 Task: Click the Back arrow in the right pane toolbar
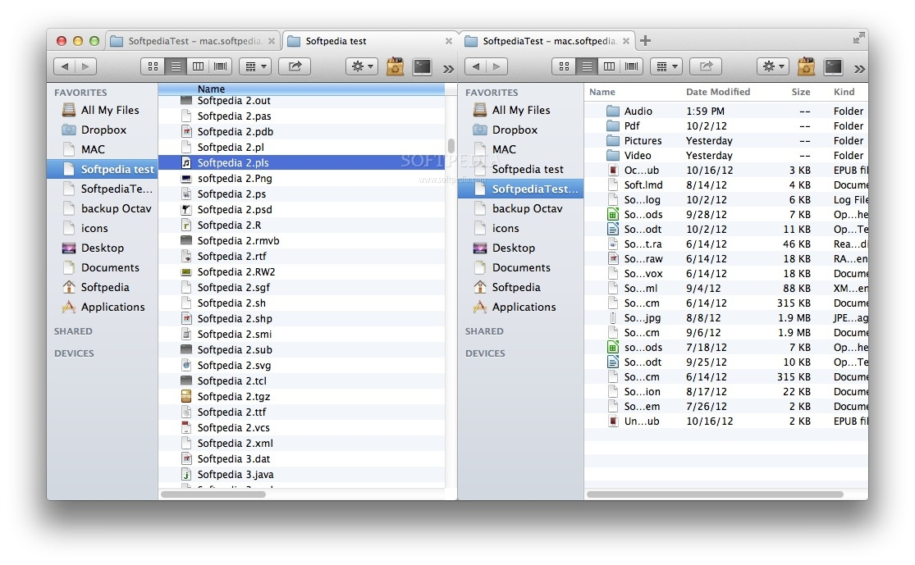(x=476, y=66)
